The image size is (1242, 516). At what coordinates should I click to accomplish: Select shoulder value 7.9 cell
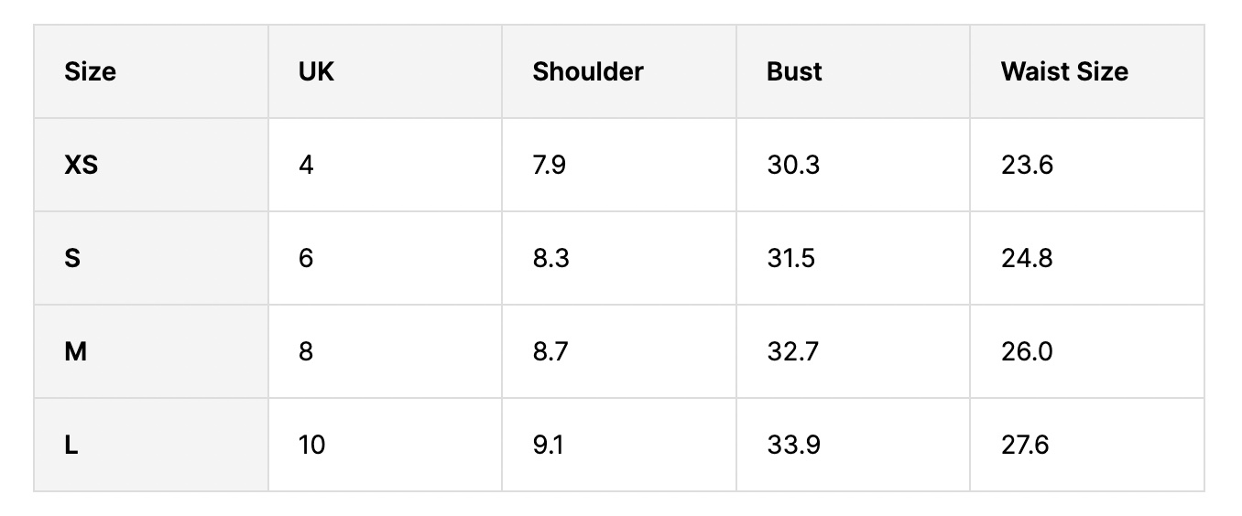click(550, 166)
